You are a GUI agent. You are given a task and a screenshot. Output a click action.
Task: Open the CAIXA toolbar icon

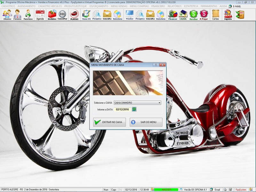(183, 15)
